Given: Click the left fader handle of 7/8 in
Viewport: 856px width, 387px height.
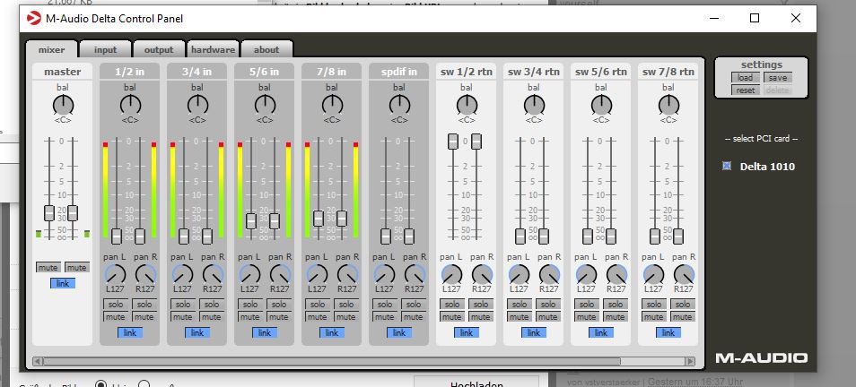Looking at the screenshot, I should (x=319, y=219).
